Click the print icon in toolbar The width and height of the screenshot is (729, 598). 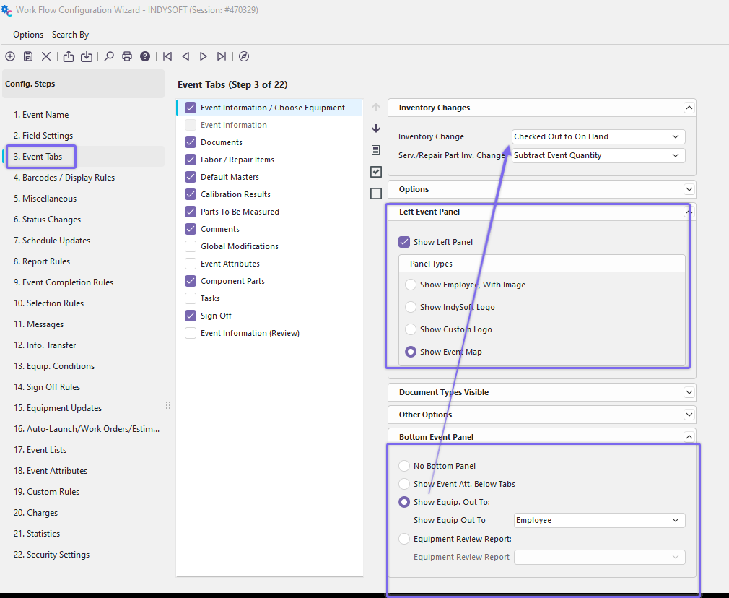tap(127, 56)
